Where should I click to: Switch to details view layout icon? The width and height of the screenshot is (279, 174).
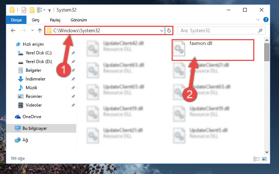click(257, 159)
